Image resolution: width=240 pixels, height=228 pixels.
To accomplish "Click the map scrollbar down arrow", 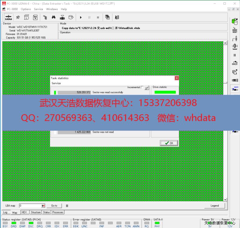I will click(x=225, y=200).
